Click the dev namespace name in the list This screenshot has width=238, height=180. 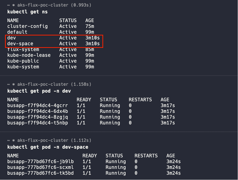12,38
